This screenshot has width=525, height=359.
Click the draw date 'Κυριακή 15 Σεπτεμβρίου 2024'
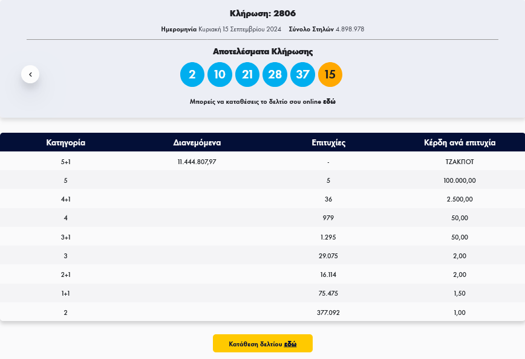(x=240, y=29)
